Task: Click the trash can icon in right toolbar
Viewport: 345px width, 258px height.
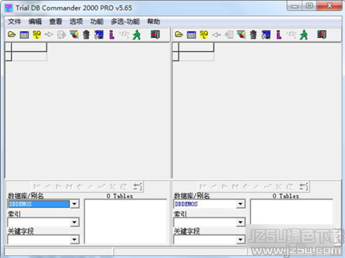Action: click(x=253, y=35)
